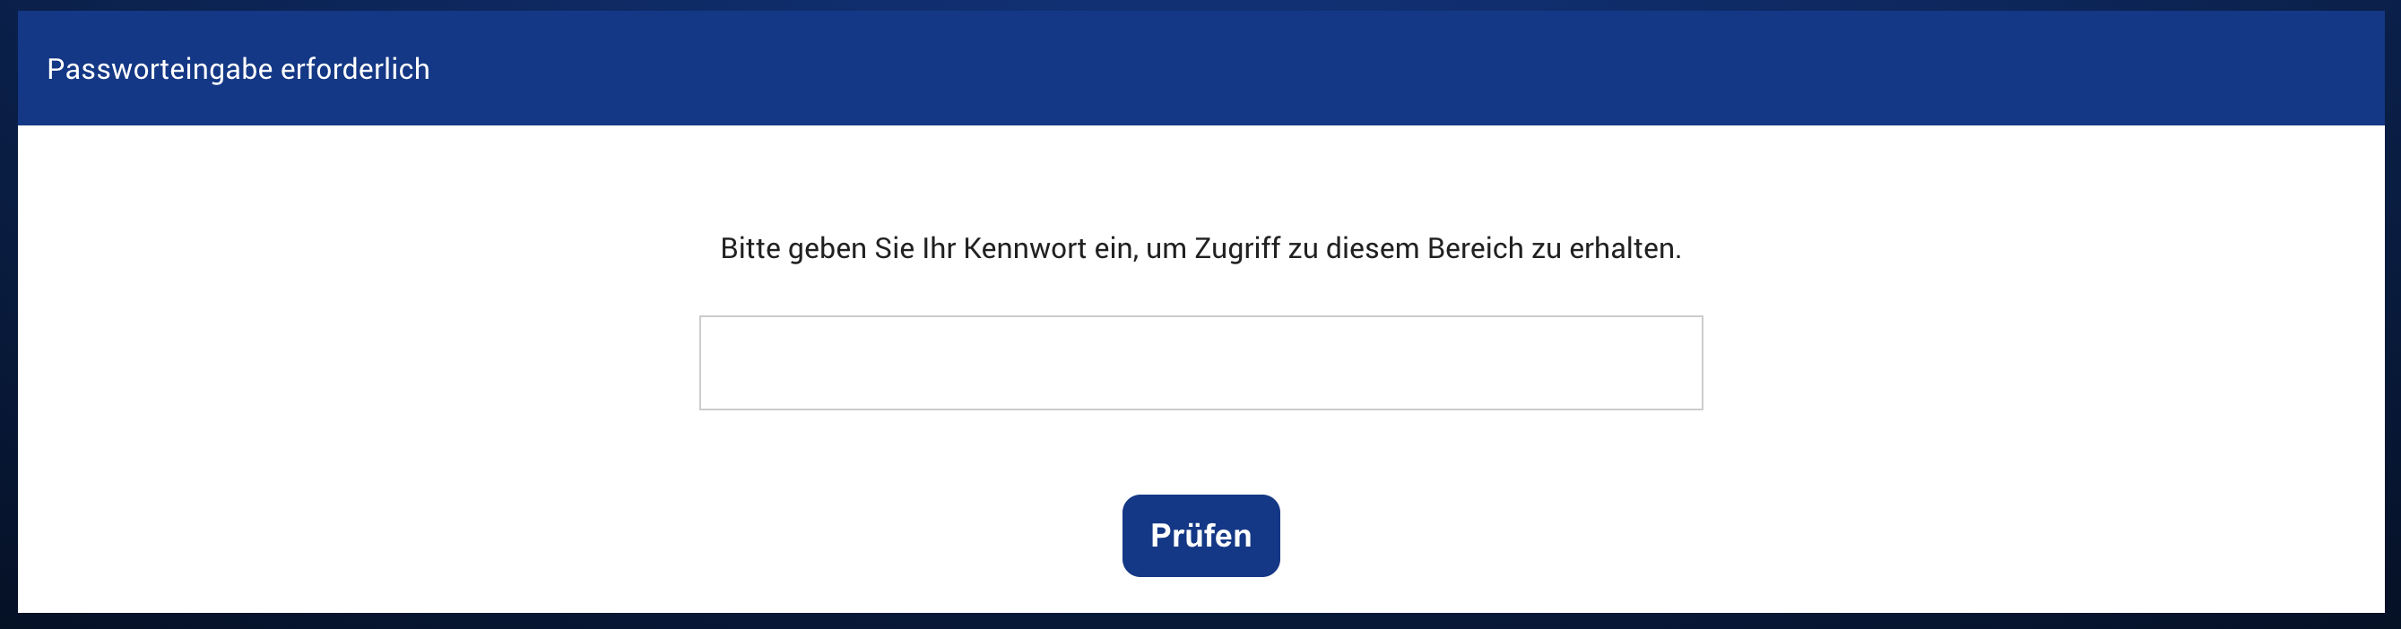Viewport: 2401px width, 629px height.
Task: Select the word 'Kennwort' in the prompt
Action: (x=1025, y=249)
